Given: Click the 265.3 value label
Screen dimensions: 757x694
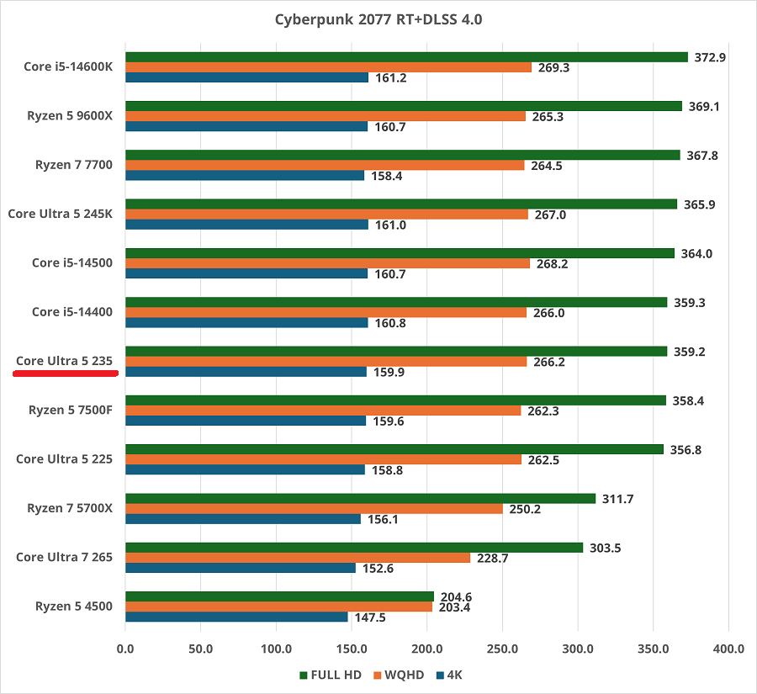Looking at the screenshot, I should pyautogui.click(x=548, y=117).
